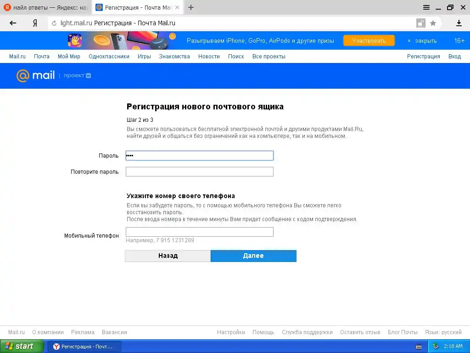Screen dimensions: 470x353
Task: Open Новости in the navigation bar
Action: click(209, 57)
